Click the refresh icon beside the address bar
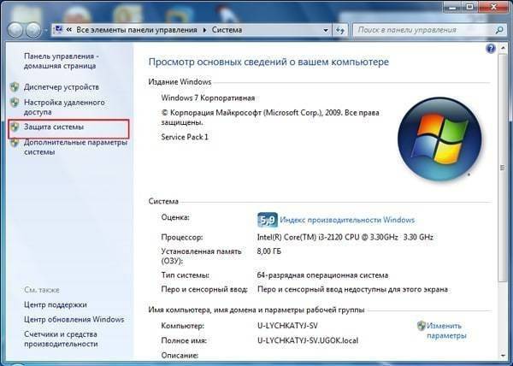This screenshot has width=513, height=366. 339,30
